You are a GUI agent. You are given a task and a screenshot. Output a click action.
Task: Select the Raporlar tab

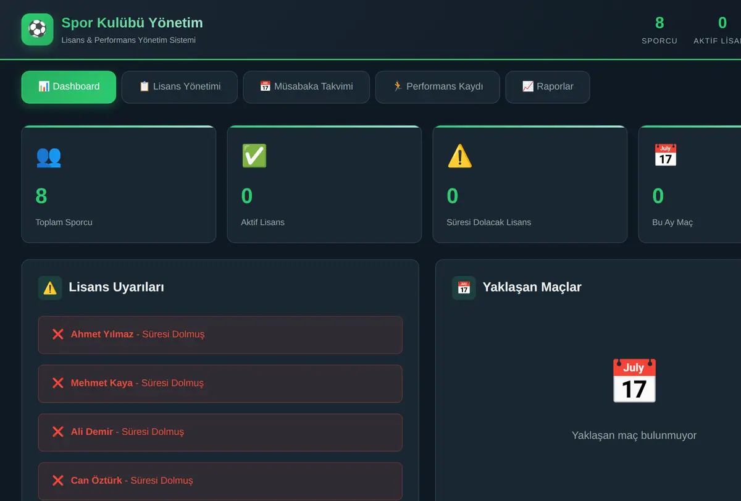click(548, 87)
